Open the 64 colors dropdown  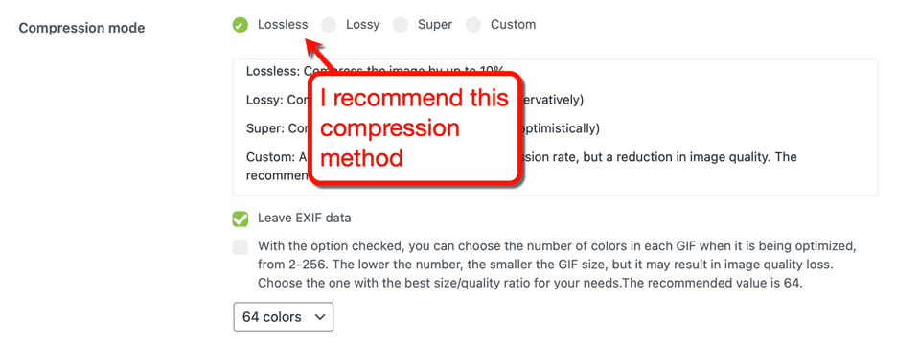tap(283, 316)
